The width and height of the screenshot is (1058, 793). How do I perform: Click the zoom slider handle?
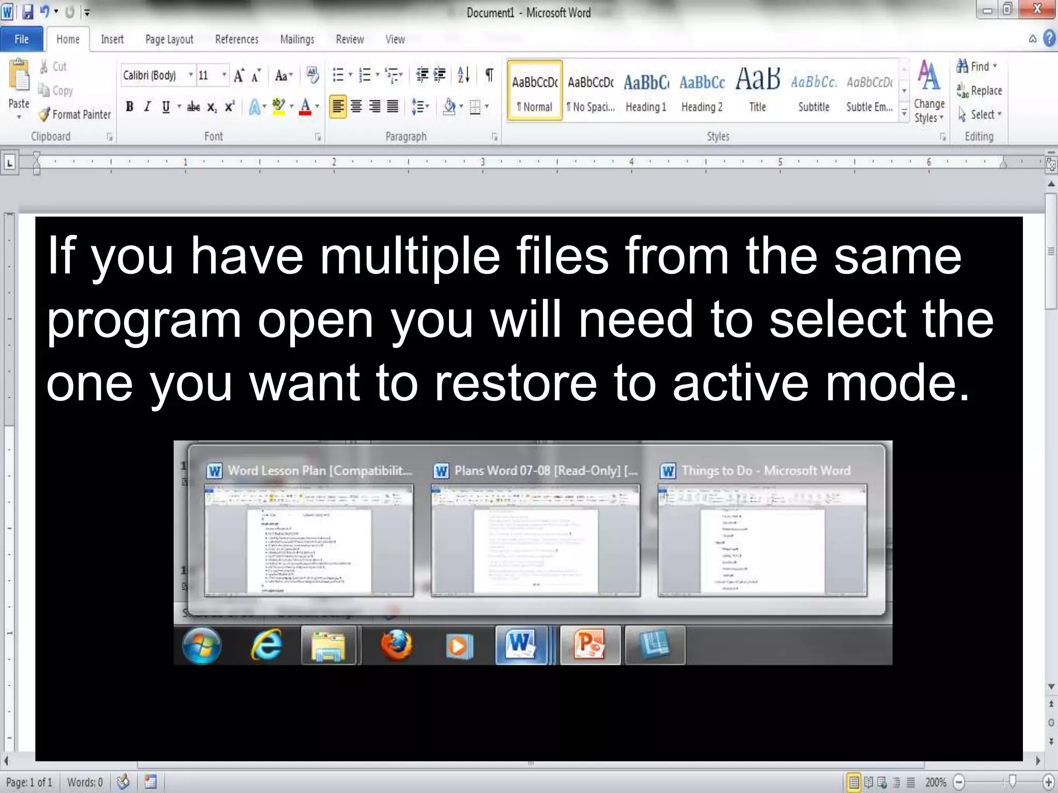1013,782
